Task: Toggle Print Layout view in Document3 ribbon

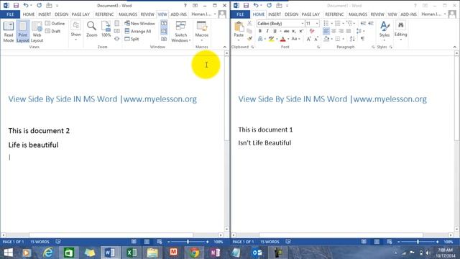Action: click(x=22, y=32)
